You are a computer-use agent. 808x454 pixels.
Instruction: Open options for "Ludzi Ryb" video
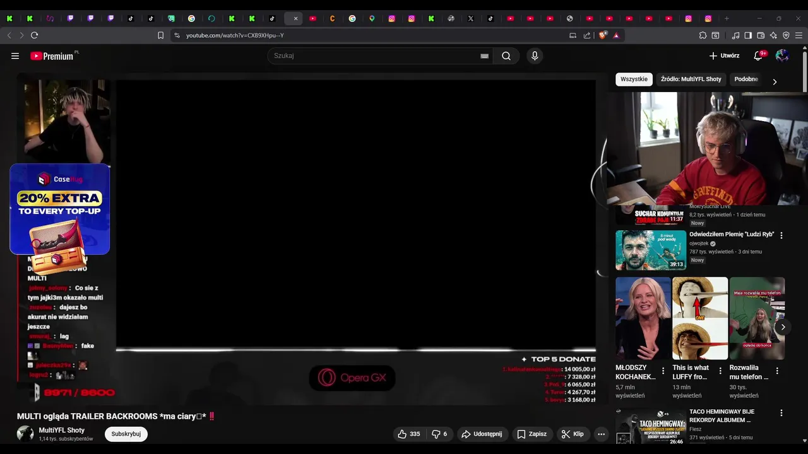click(x=781, y=235)
